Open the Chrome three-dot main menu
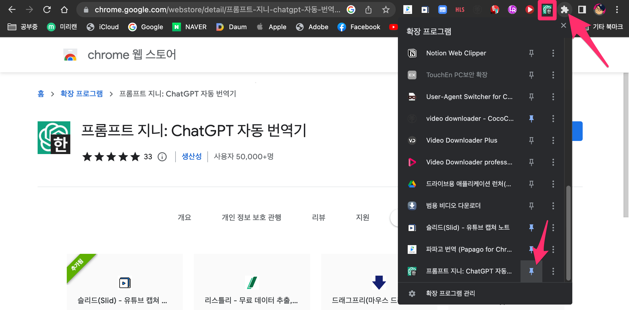This screenshot has height=310, width=629. tap(617, 10)
